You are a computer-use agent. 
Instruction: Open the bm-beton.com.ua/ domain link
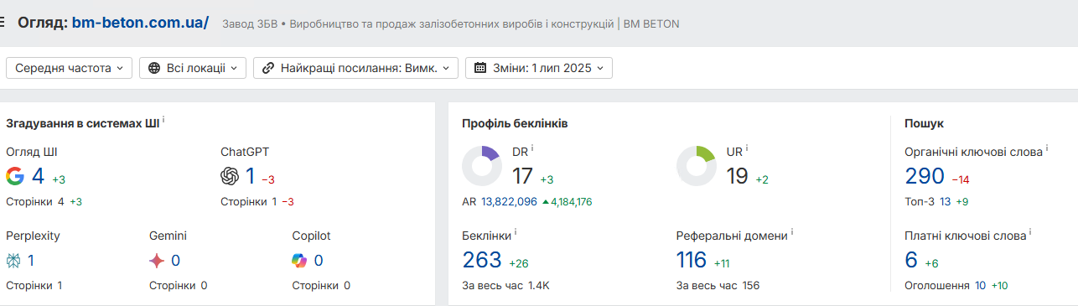click(140, 23)
